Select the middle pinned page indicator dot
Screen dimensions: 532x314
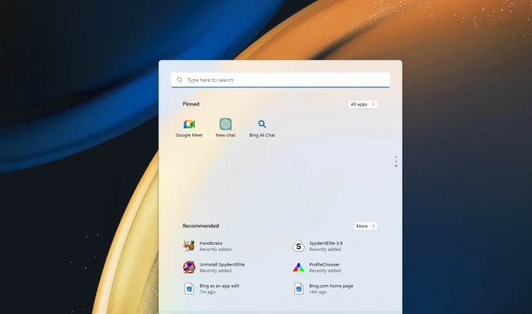(x=396, y=161)
